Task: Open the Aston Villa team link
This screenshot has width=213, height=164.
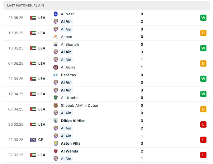Action: 71,143
